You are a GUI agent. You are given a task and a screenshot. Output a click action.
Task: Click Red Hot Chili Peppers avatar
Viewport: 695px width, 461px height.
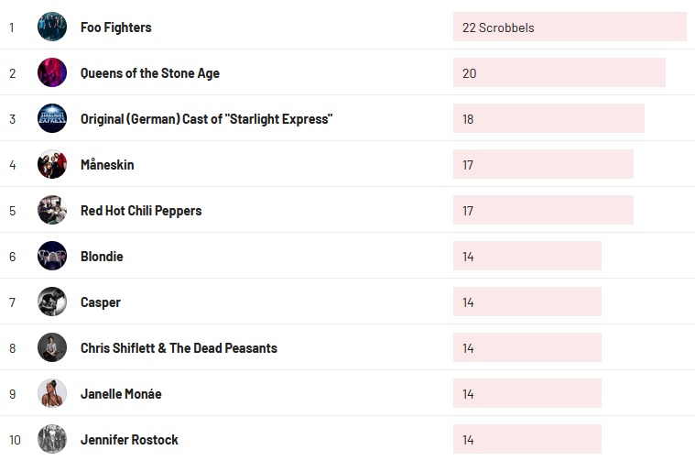52,210
